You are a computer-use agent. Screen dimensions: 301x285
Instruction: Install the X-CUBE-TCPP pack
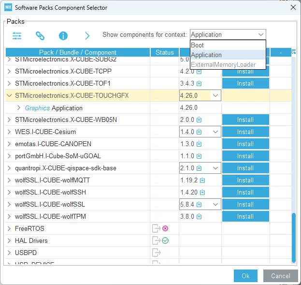(x=245, y=73)
